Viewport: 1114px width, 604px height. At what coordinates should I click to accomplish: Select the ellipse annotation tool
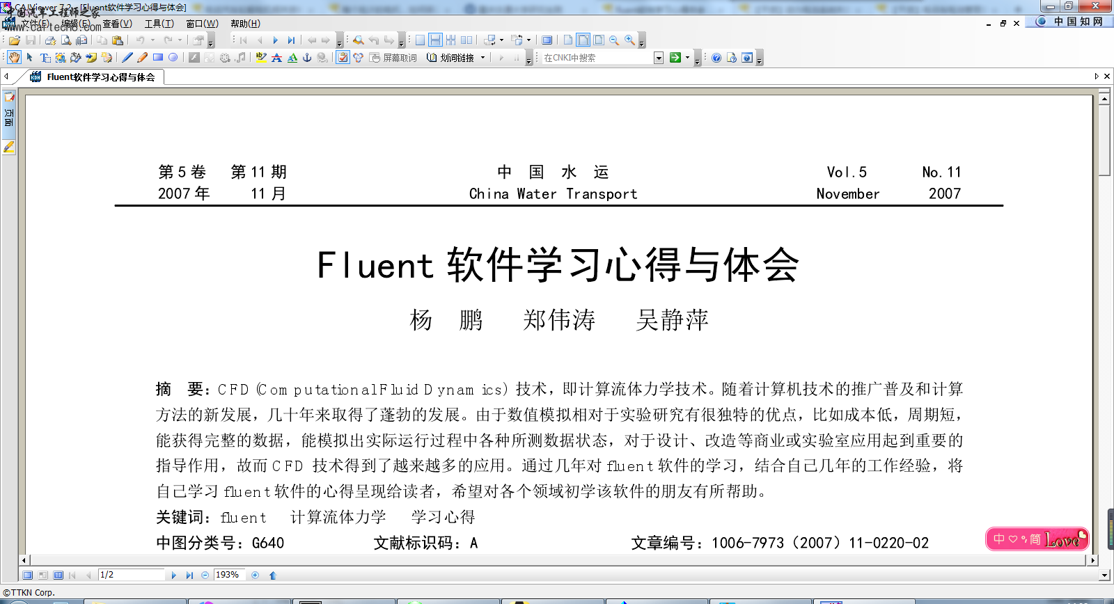tap(173, 58)
